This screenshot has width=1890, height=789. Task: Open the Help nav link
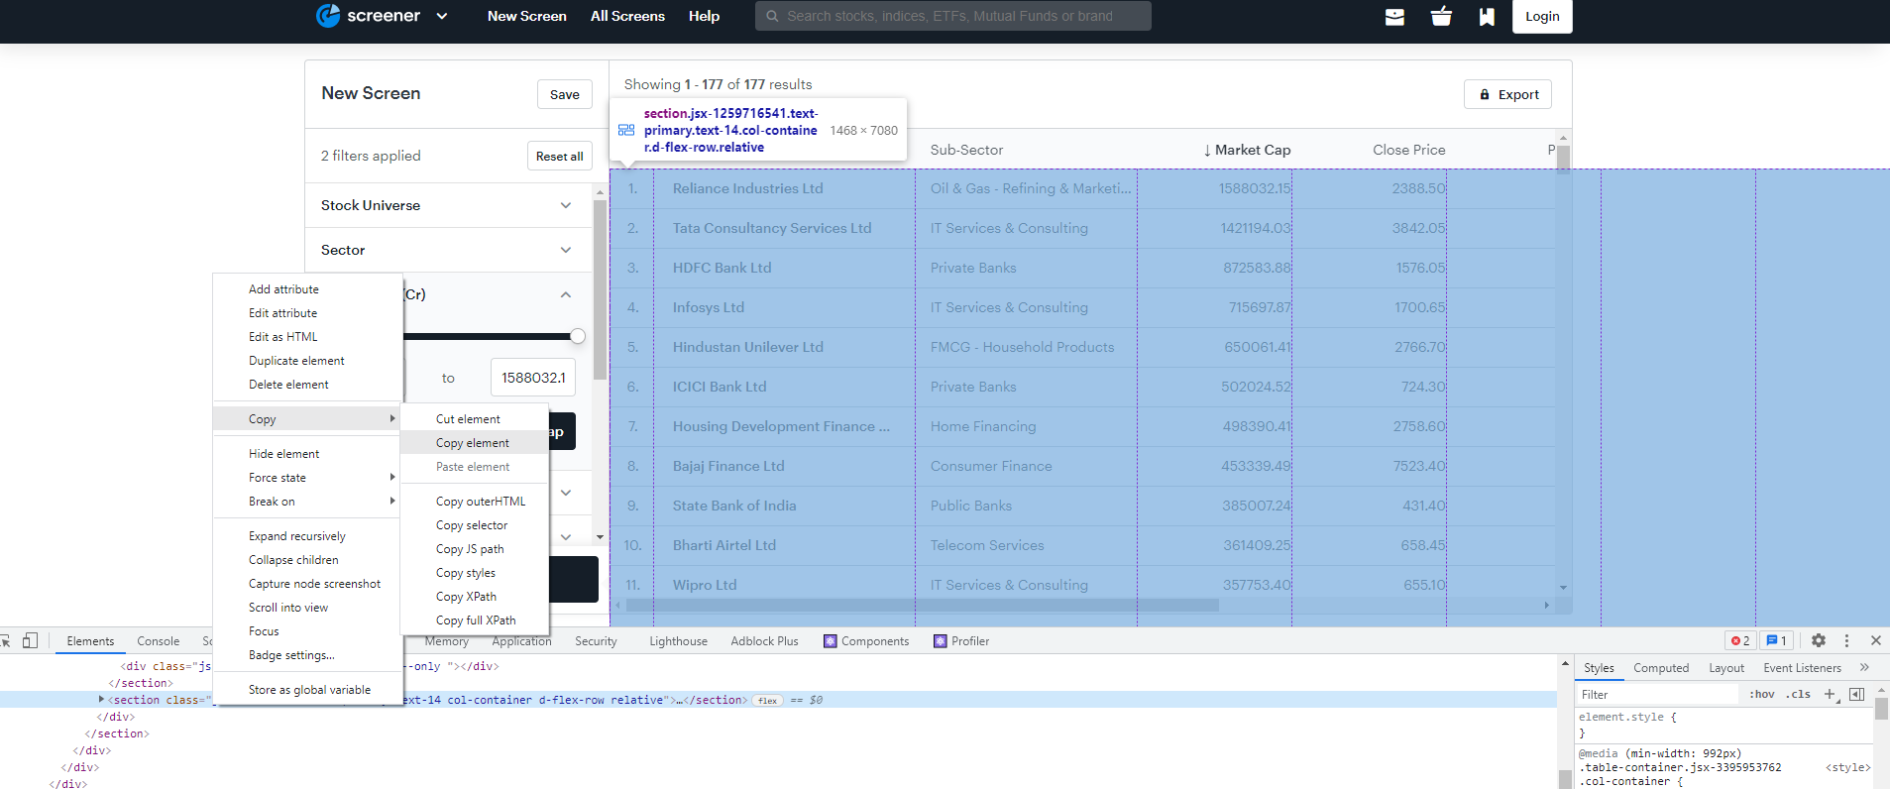pyautogui.click(x=704, y=16)
